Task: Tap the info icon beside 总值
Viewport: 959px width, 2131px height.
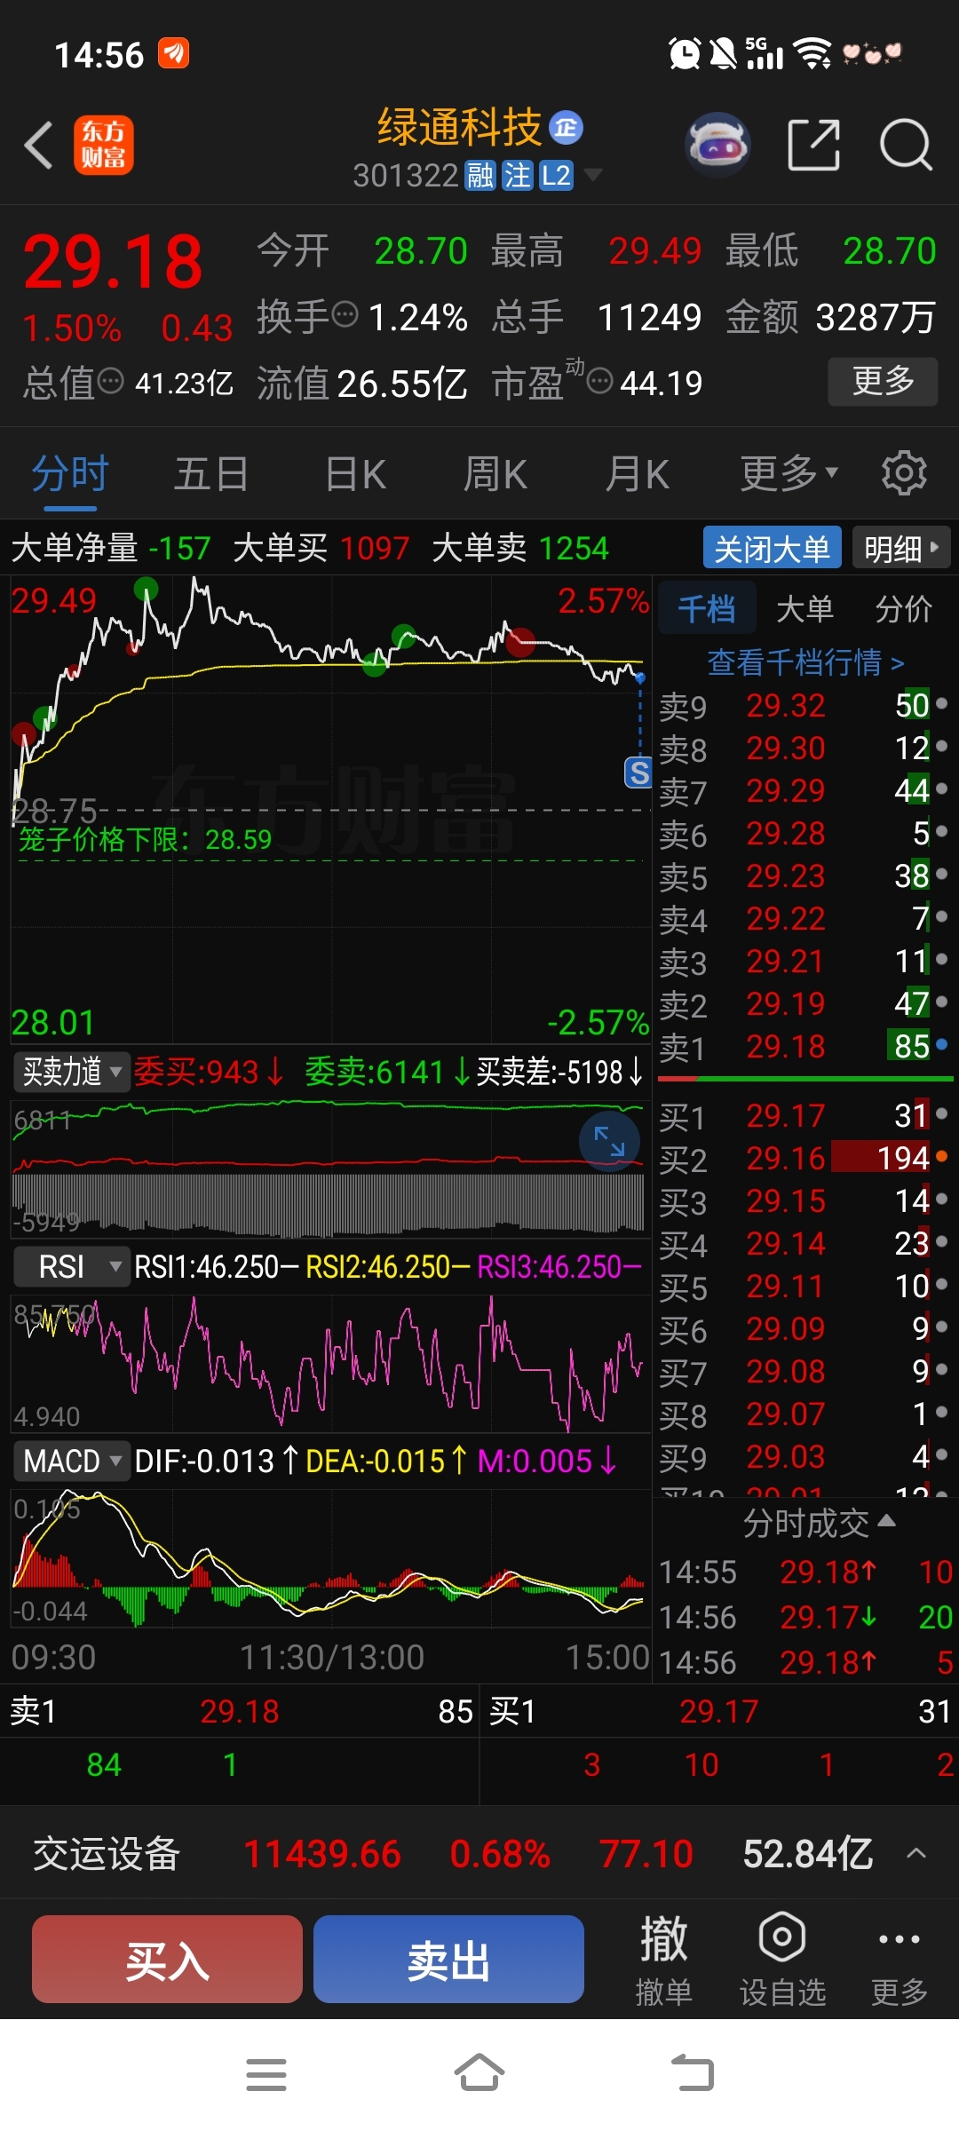Action: [x=110, y=381]
